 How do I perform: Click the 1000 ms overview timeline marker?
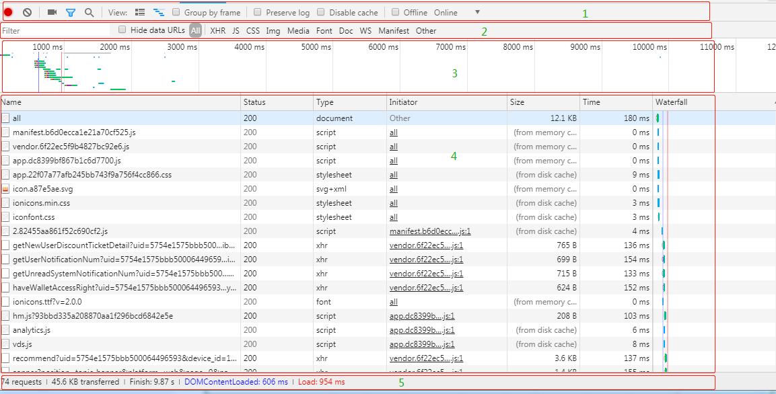pyautogui.click(x=48, y=47)
